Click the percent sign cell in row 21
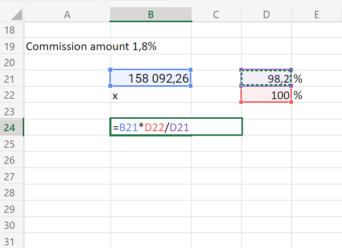 coord(317,78)
